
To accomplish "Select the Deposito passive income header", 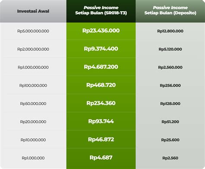I will (x=170, y=10).
